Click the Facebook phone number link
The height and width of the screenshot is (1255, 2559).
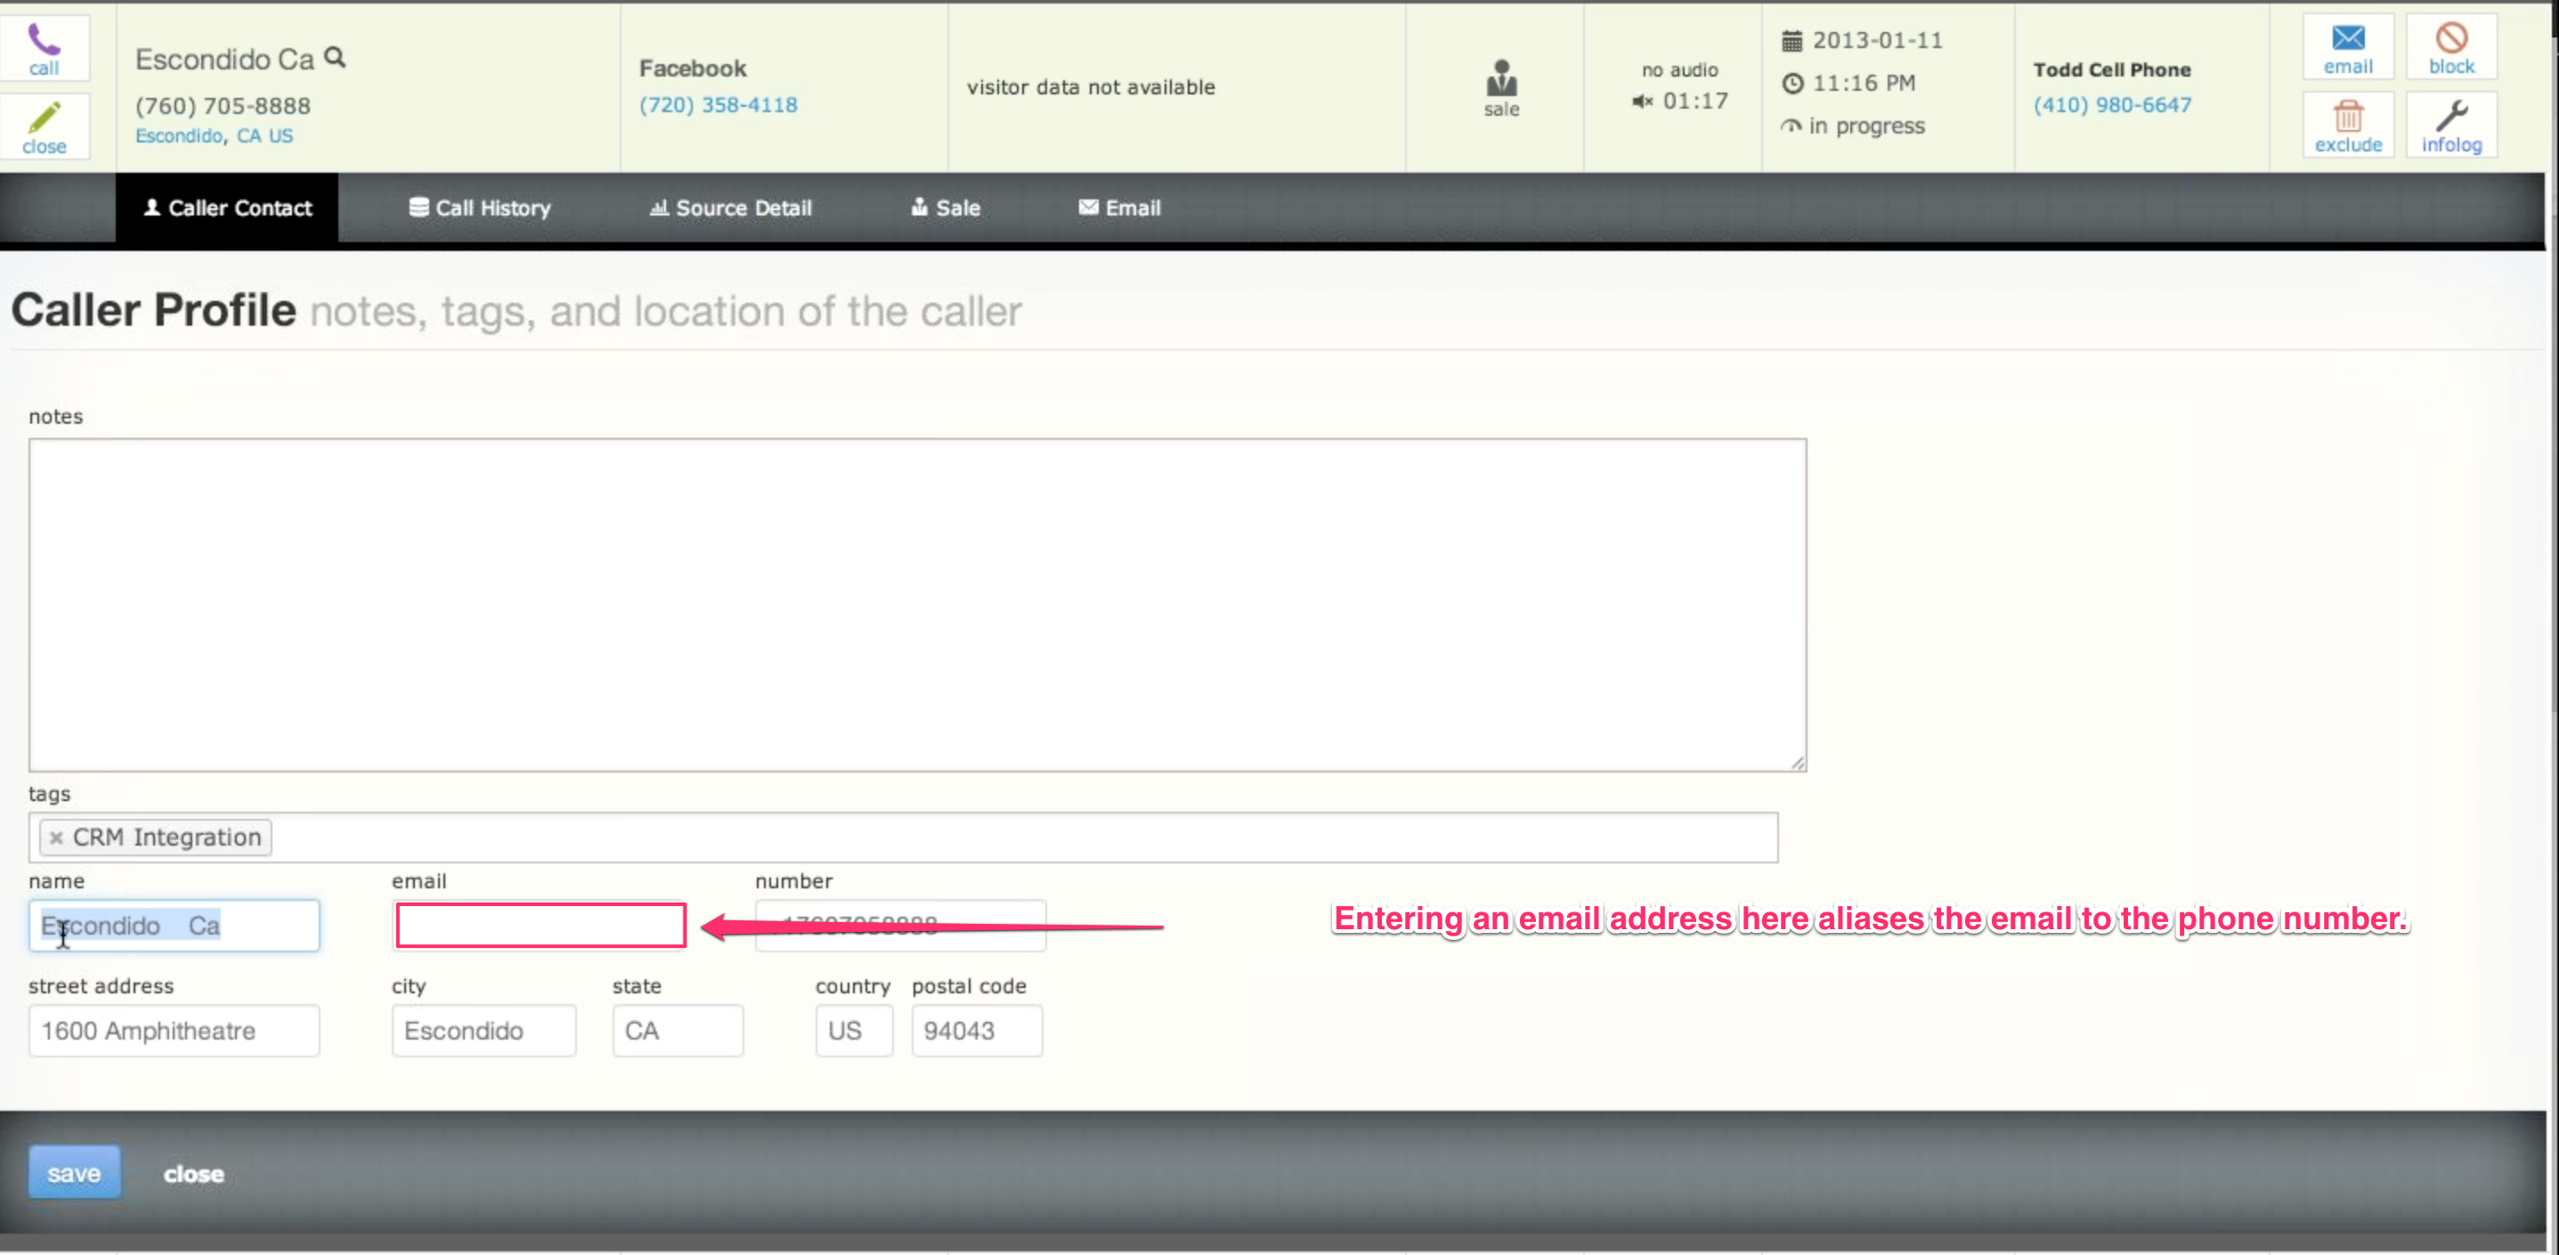718,105
